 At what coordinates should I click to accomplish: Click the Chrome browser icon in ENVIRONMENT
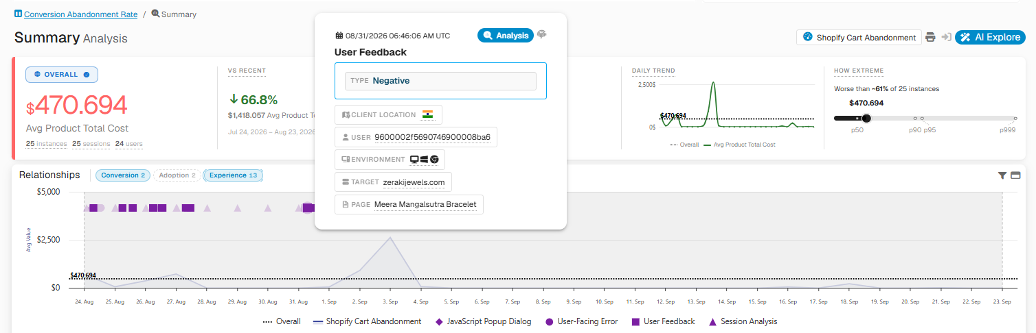pyautogui.click(x=434, y=160)
